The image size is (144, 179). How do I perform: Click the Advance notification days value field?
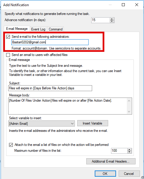(101, 20)
